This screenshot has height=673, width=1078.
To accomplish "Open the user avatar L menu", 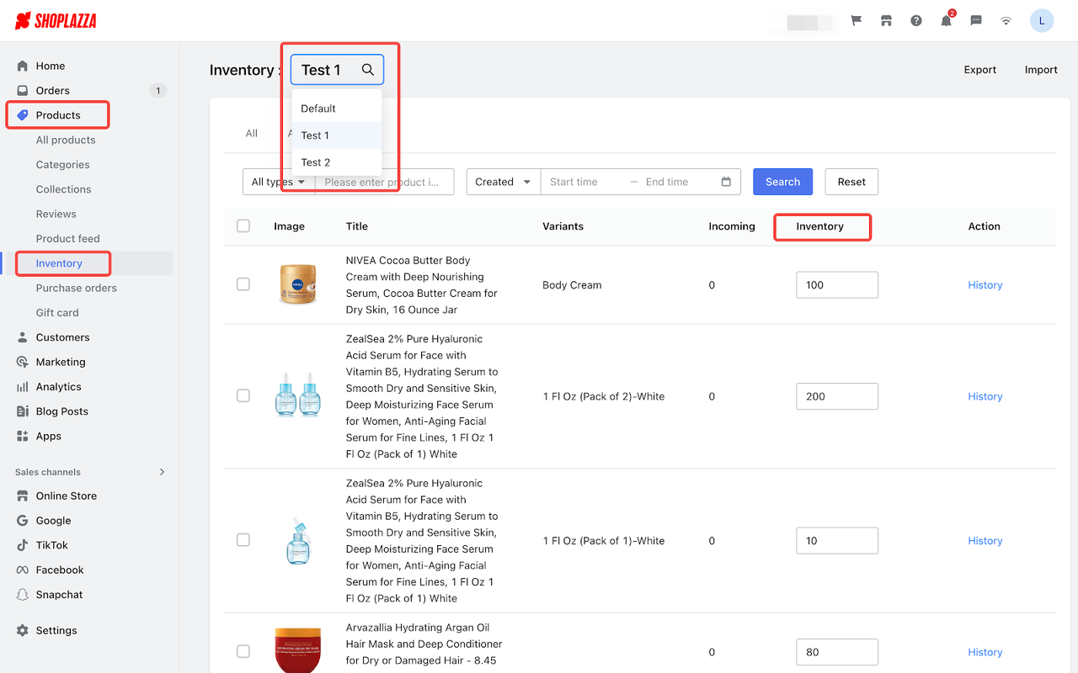I will pyautogui.click(x=1042, y=20).
